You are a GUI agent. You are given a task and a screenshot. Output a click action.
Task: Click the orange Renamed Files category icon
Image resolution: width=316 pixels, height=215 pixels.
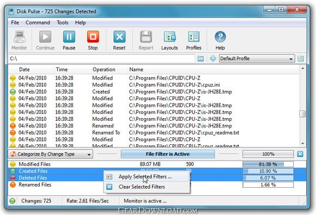point(13,185)
